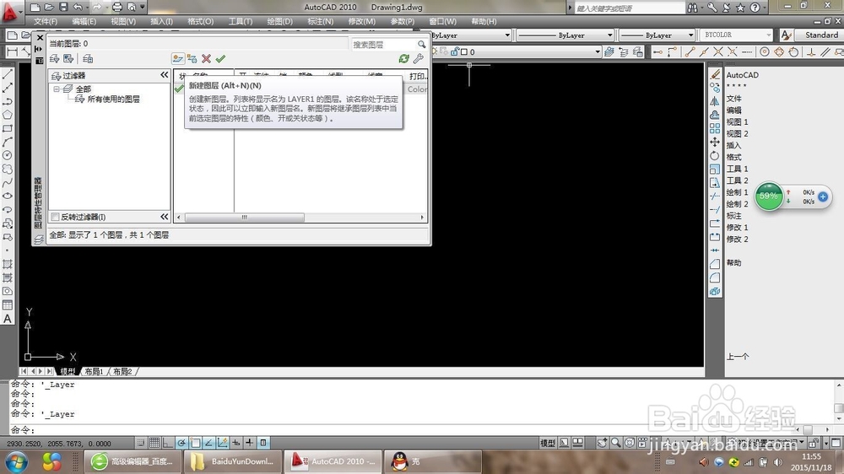This screenshot has height=474, width=844.
Task: Open the 绘图(D) menu
Action: 280,22
